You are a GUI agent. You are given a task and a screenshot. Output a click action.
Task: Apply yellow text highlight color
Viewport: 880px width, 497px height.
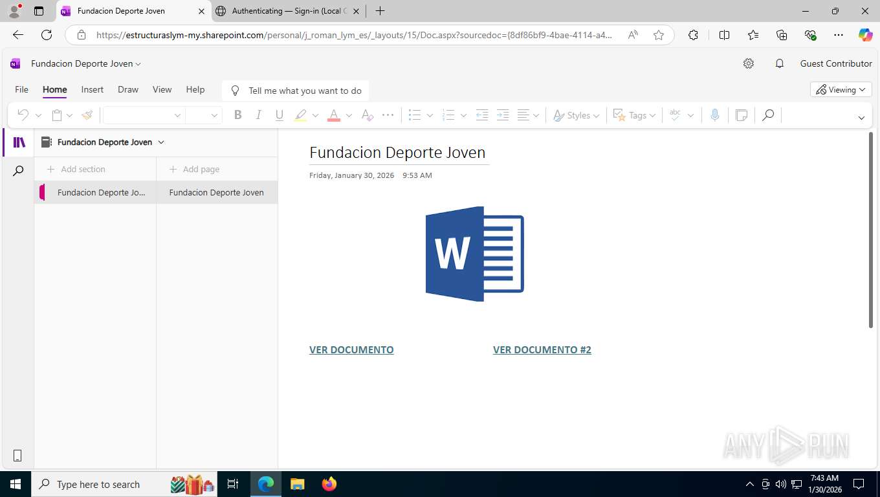[x=300, y=115]
